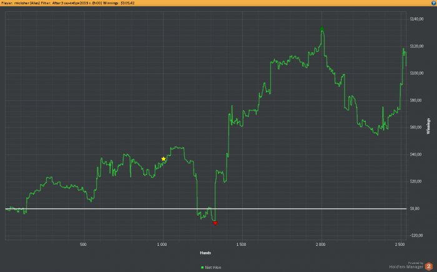The height and width of the screenshot is (272, 437).
Task: Click the 2 000 hands axis label
Action: pos(320,245)
